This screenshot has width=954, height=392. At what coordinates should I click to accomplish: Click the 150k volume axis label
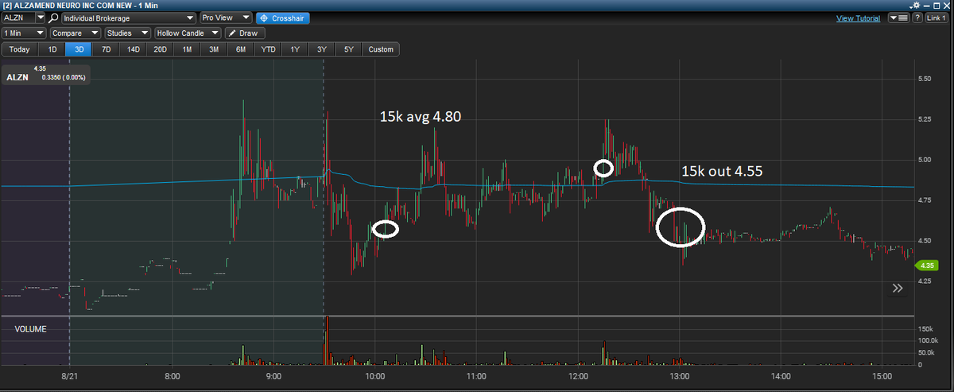[x=925, y=328]
